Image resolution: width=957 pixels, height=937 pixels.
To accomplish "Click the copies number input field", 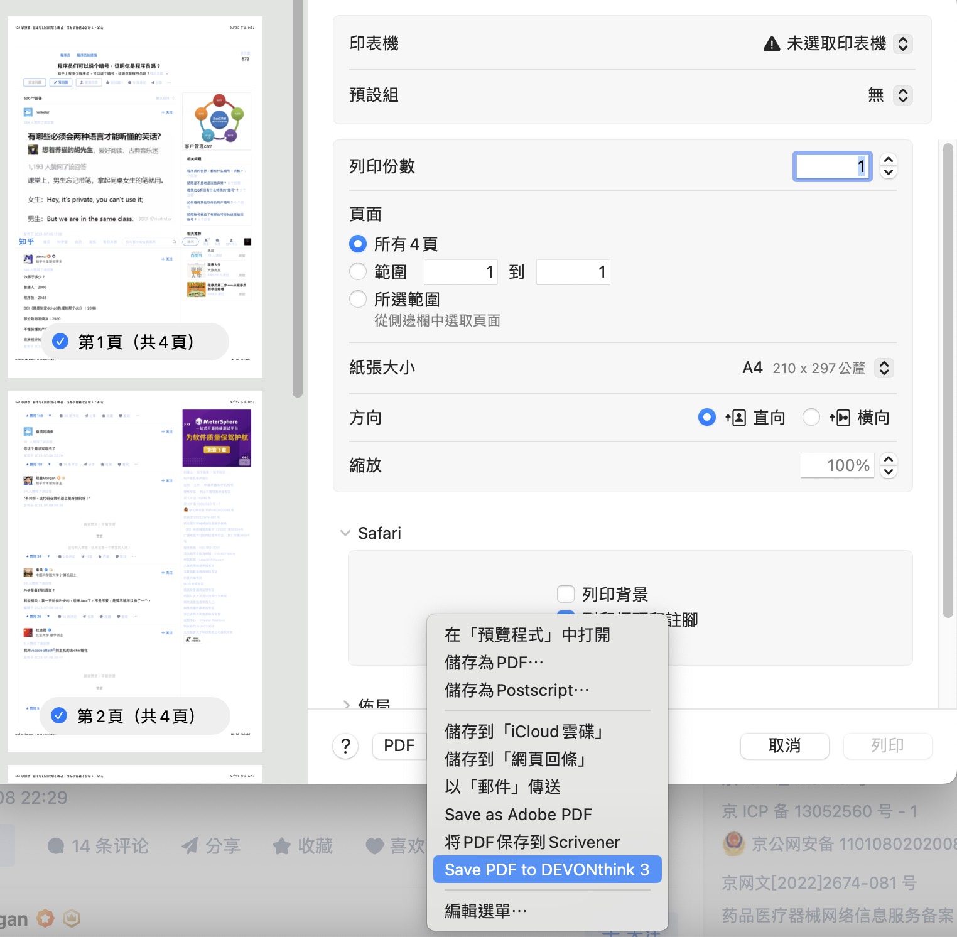I will [x=831, y=166].
